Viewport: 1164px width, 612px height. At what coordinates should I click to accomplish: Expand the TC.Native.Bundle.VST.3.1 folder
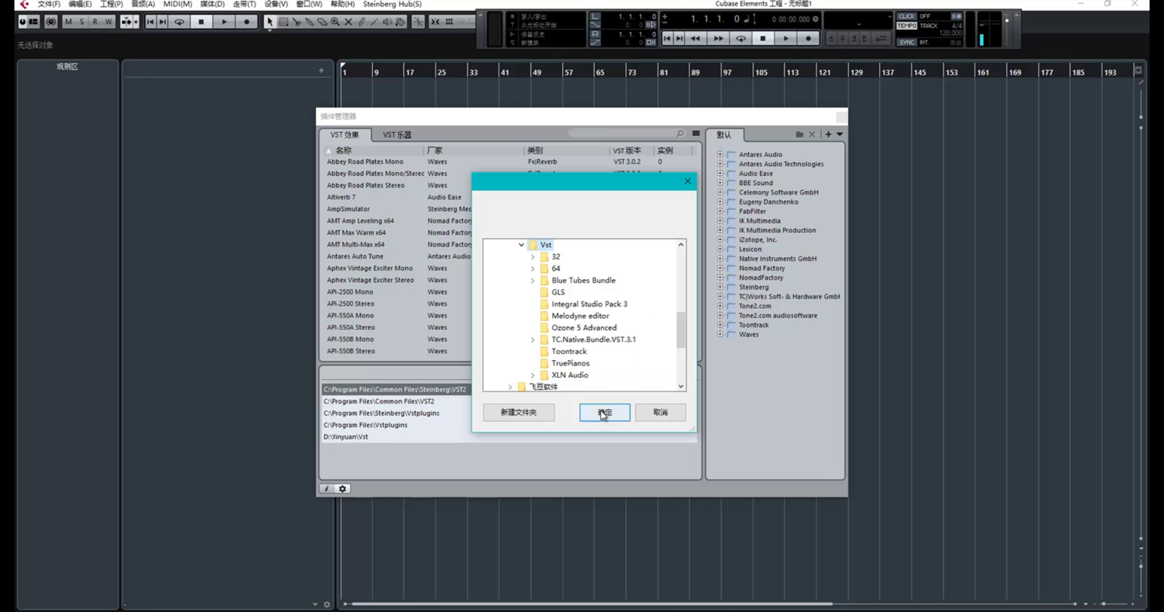(533, 340)
